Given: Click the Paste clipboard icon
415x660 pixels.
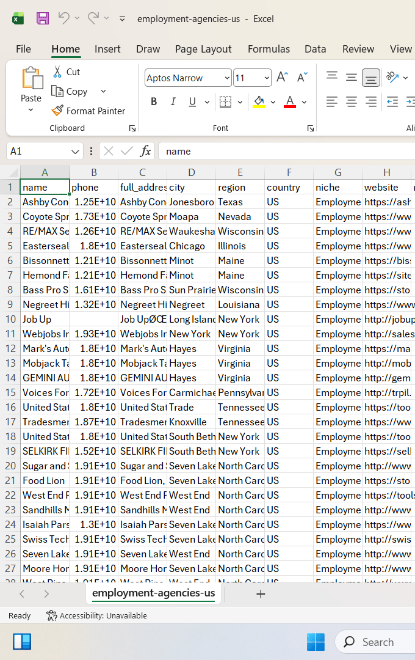Looking at the screenshot, I should [x=31, y=79].
